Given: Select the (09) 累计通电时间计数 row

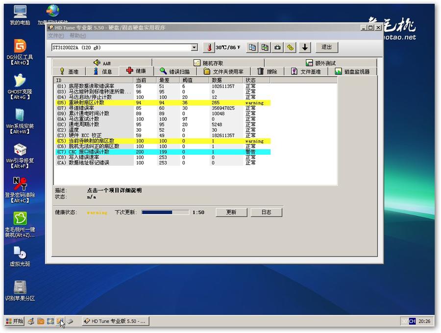Looking at the screenshot, I should click(x=163, y=114).
